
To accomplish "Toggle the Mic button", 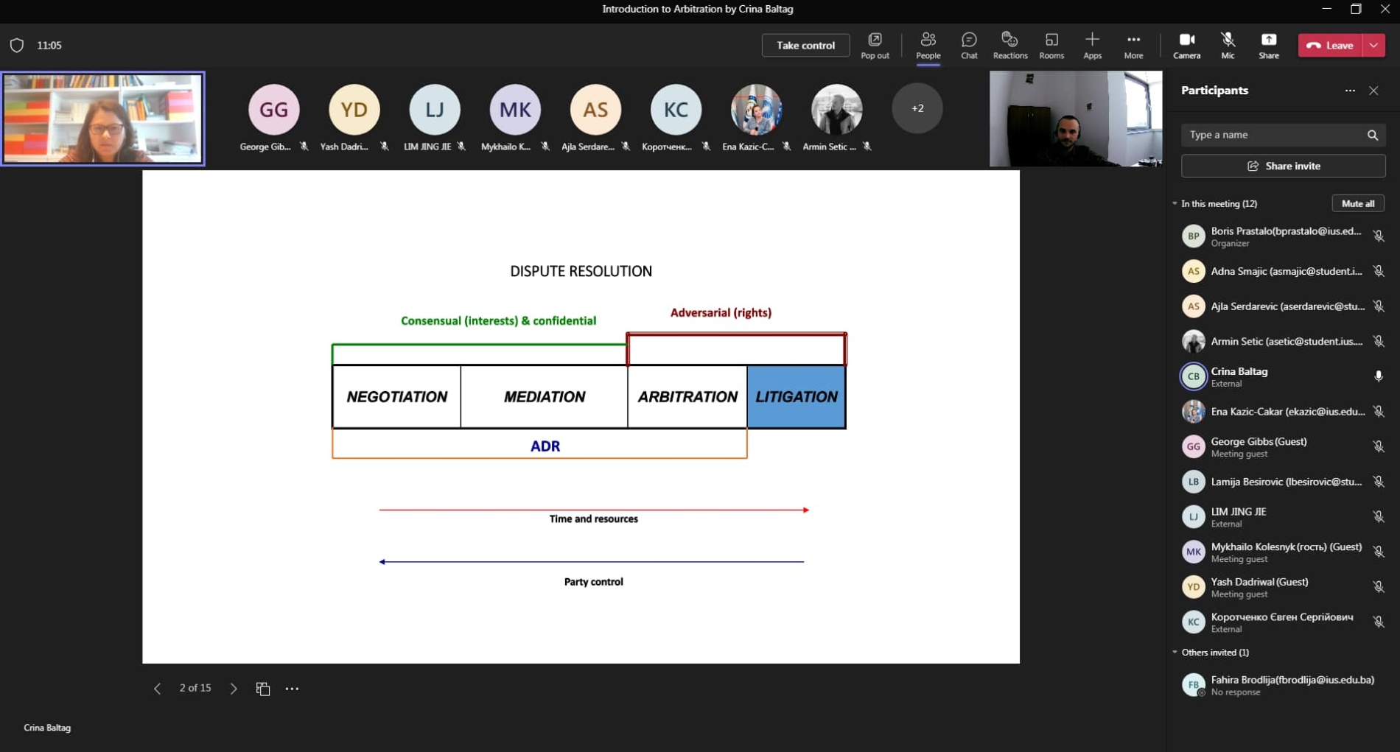I will [1228, 45].
